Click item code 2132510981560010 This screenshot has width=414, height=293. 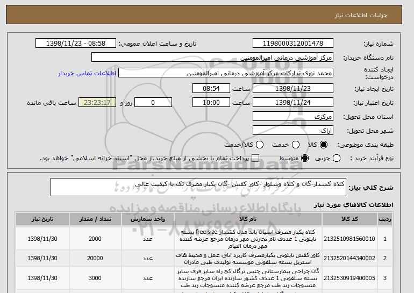[349, 239]
